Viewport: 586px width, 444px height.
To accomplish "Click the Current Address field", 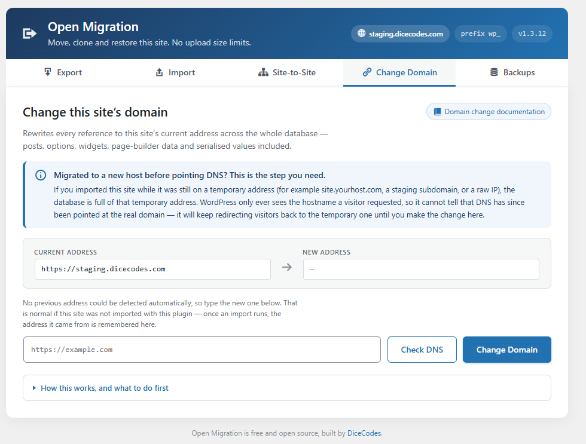I will click(152, 270).
